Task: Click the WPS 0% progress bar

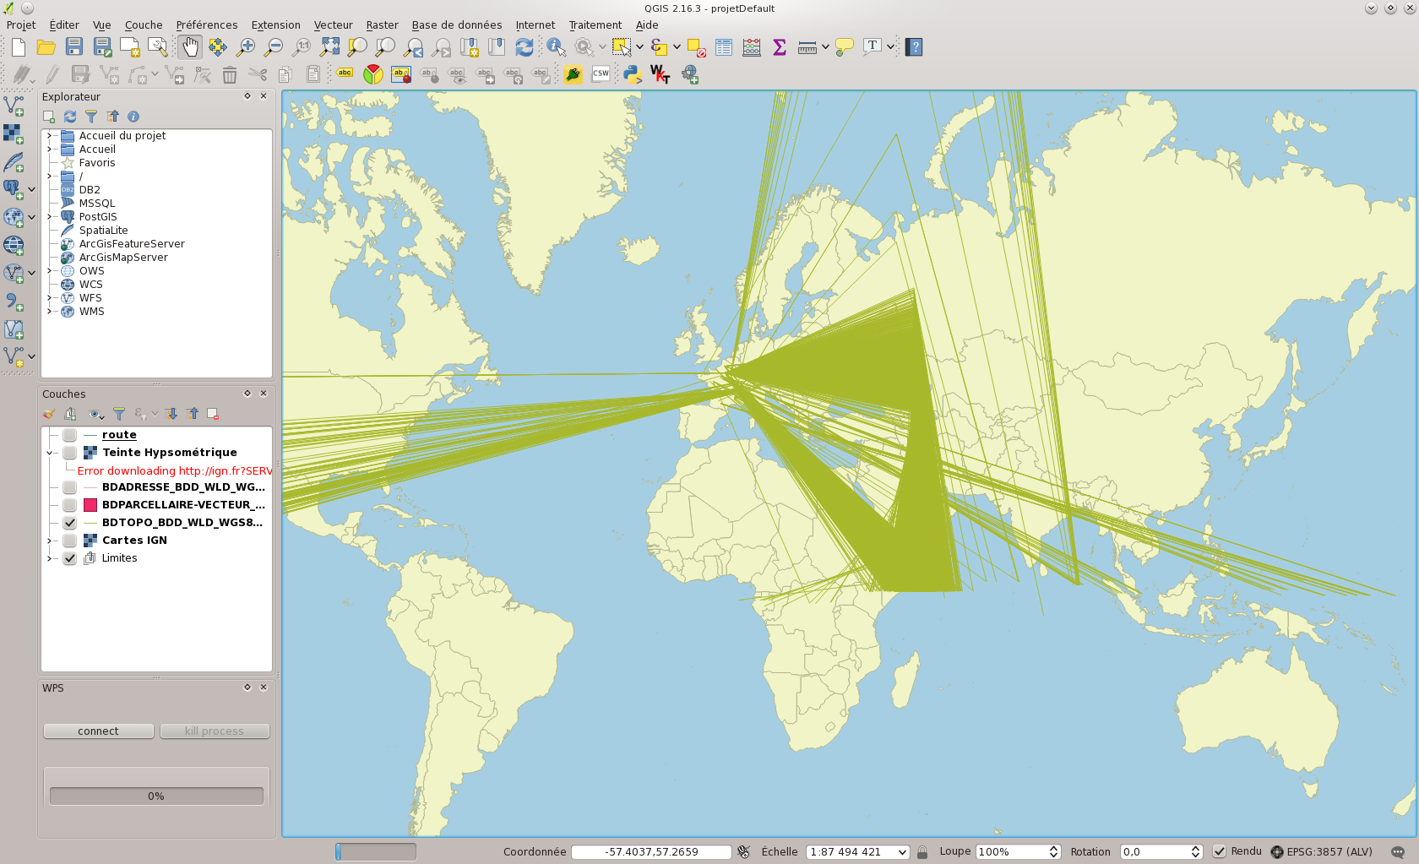Action: click(x=156, y=796)
